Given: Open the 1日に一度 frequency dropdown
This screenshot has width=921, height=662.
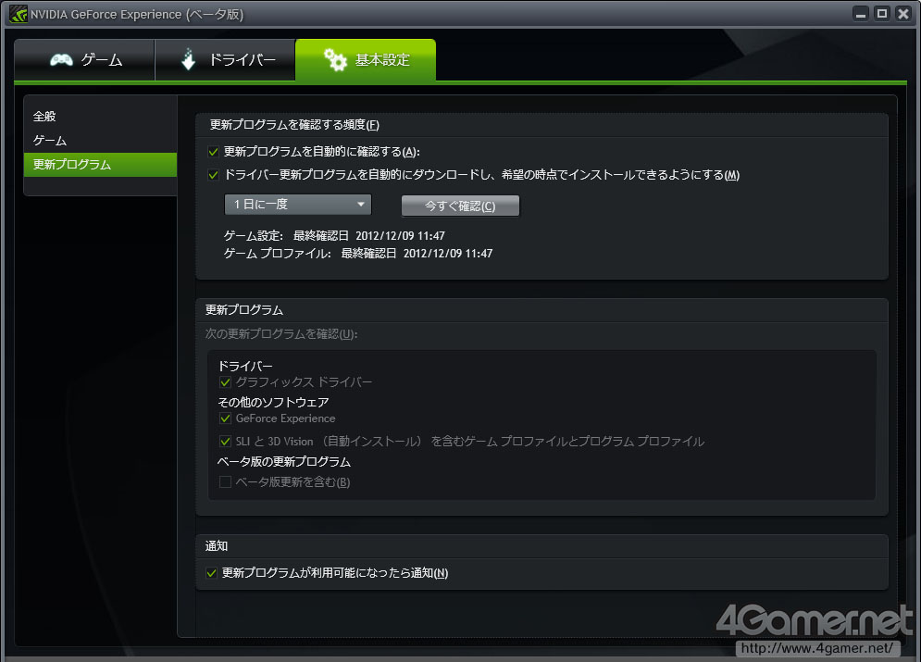Looking at the screenshot, I should point(297,205).
